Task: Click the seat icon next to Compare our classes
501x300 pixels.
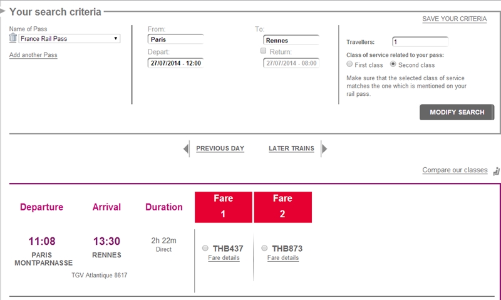Action: coord(496,171)
